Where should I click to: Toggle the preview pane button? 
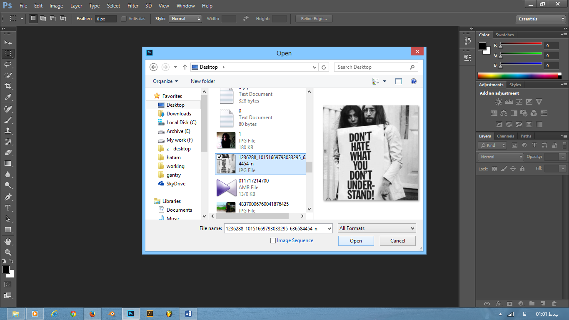399,81
